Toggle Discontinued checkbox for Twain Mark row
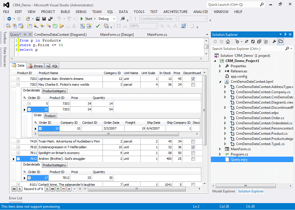The width and height of the screenshot is (295, 210). (193, 141)
